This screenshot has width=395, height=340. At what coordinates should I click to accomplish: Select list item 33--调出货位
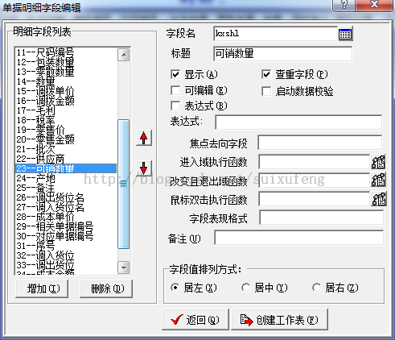click(66, 265)
